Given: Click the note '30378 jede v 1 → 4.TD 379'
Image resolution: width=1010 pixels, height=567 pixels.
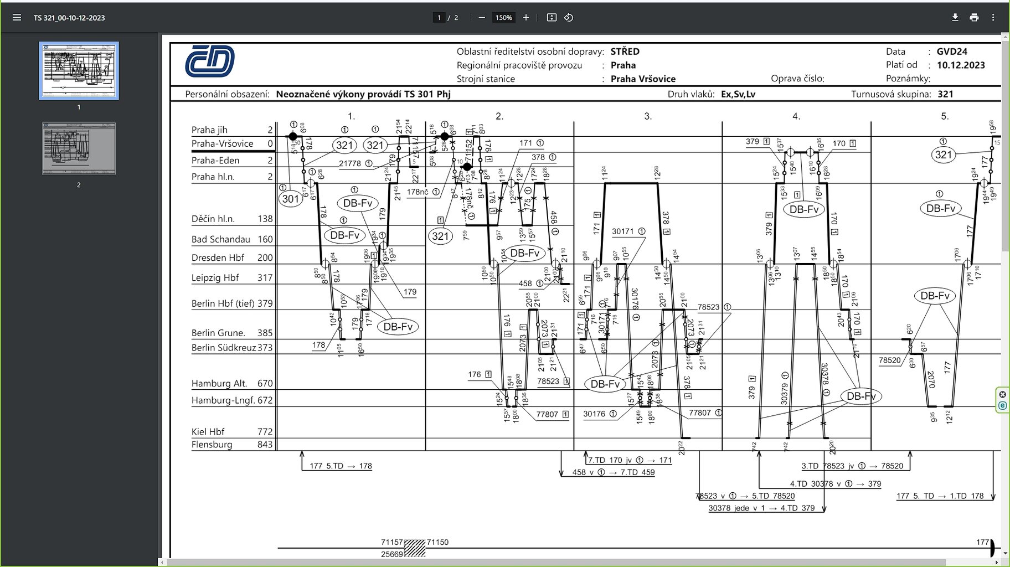Looking at the screenshot, I should (761, 508).
